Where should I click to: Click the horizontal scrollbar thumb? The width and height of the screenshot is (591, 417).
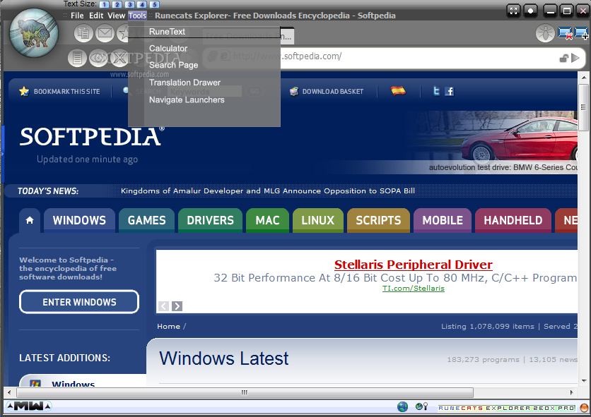click(x=245, y=392)
